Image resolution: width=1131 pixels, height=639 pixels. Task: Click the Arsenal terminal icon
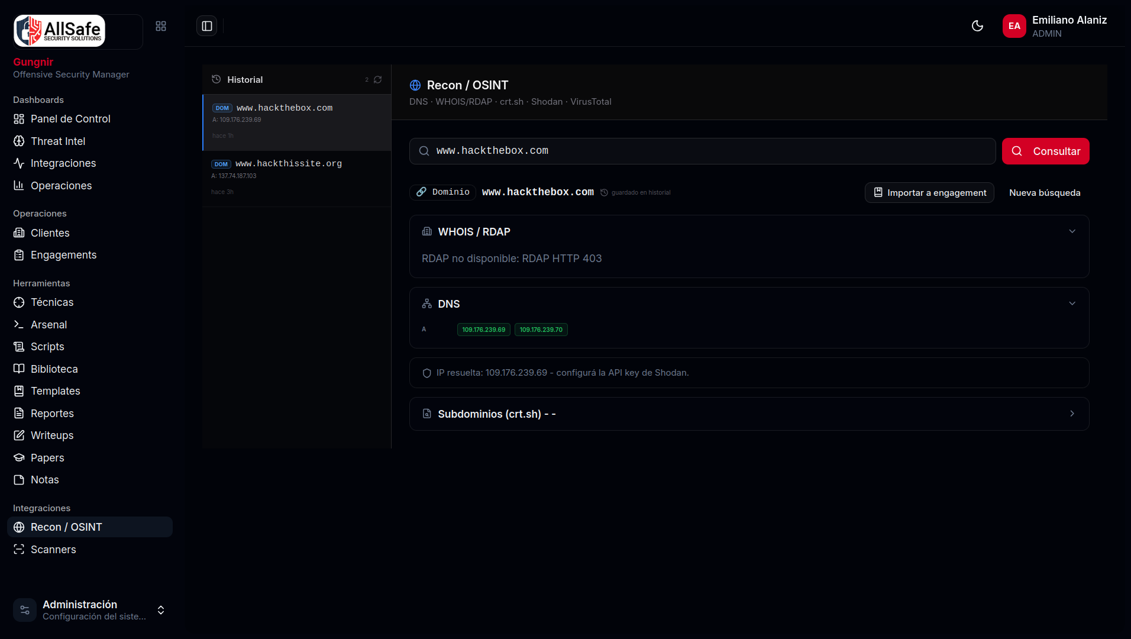point(19,325)
